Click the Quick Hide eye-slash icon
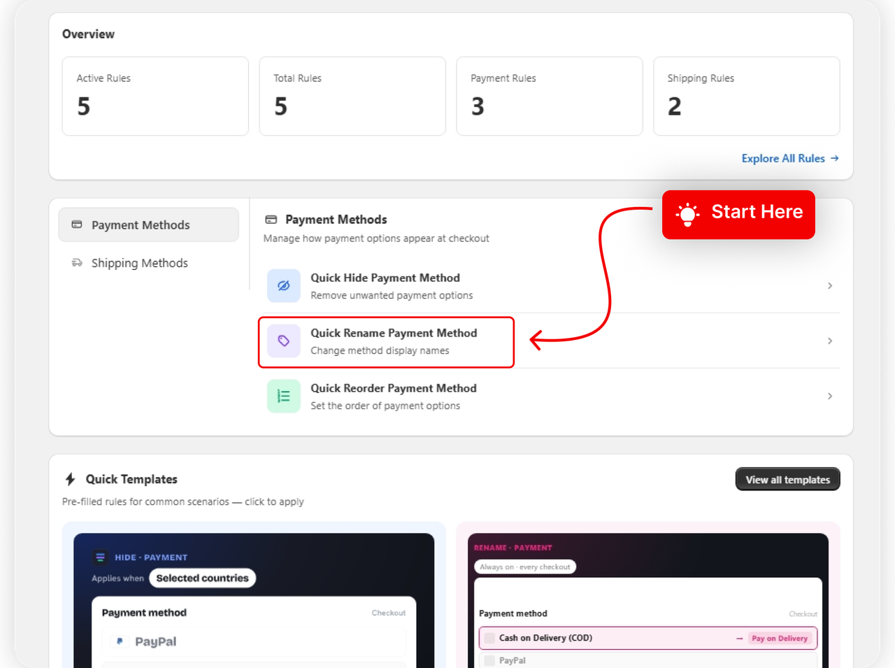The width and height of the screenshot is (895, 668). pyautogui.click(x=284, y=285)
